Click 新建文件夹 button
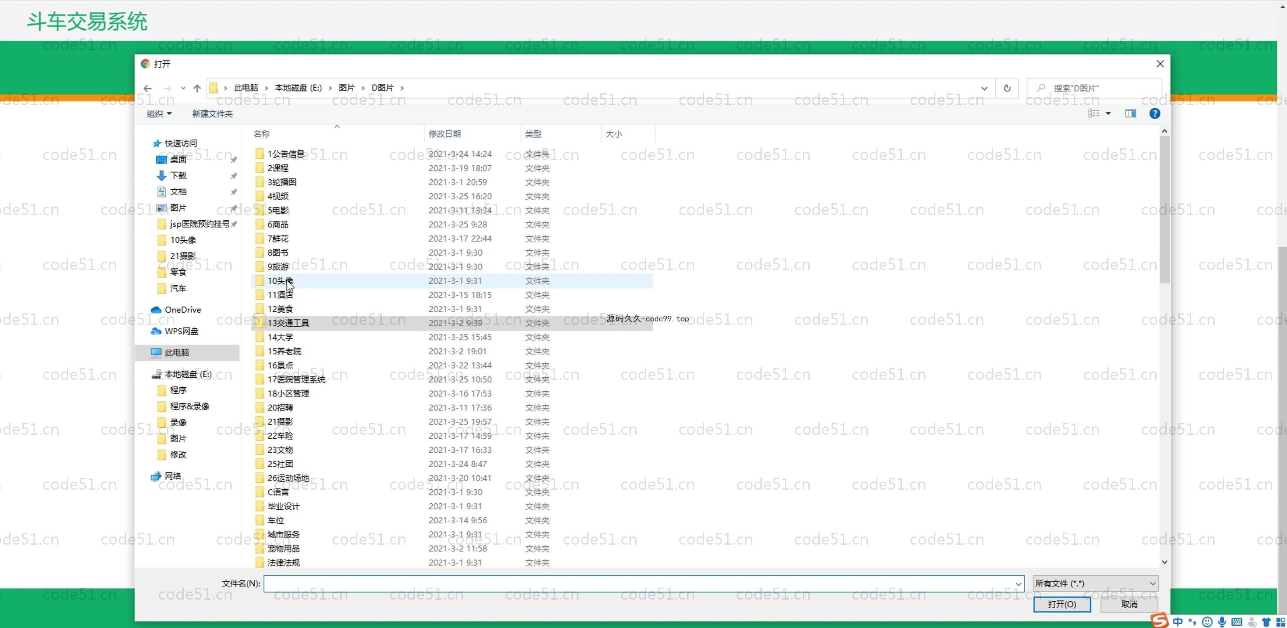This screenshot has width=1287, height=628. point(212,114)
